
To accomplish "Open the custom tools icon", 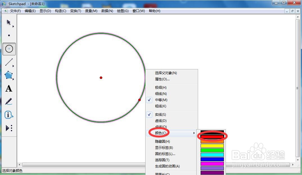I will (9, 128).
